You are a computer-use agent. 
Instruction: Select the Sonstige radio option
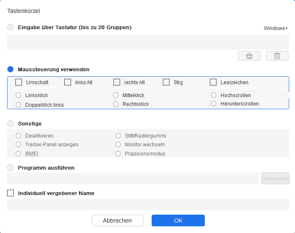click(x=10, y=123)
